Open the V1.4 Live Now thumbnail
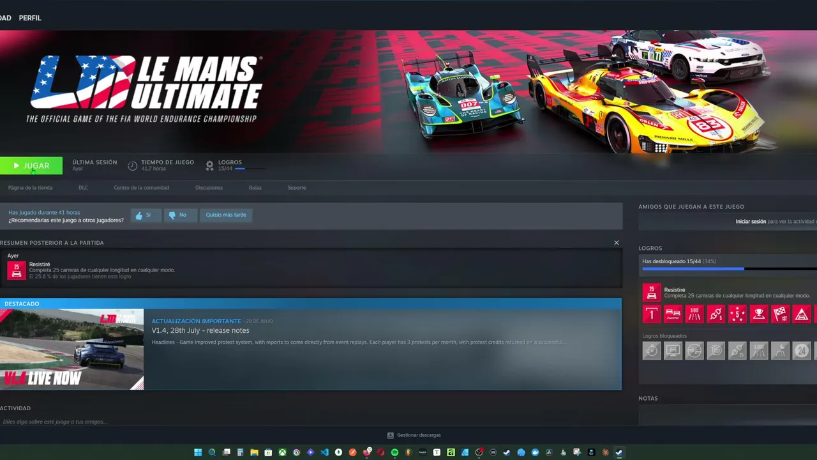Screen dimensions: 817x460 coord(71,349)
